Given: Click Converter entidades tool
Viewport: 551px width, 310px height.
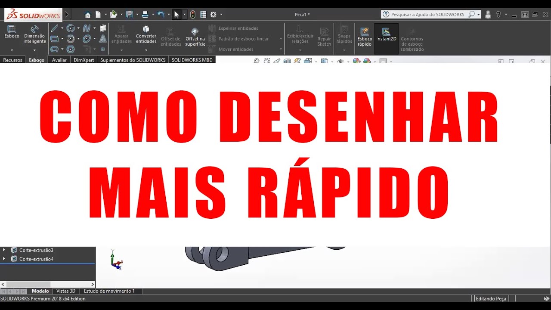Looking at the screenshot, I should coord(146,34).
